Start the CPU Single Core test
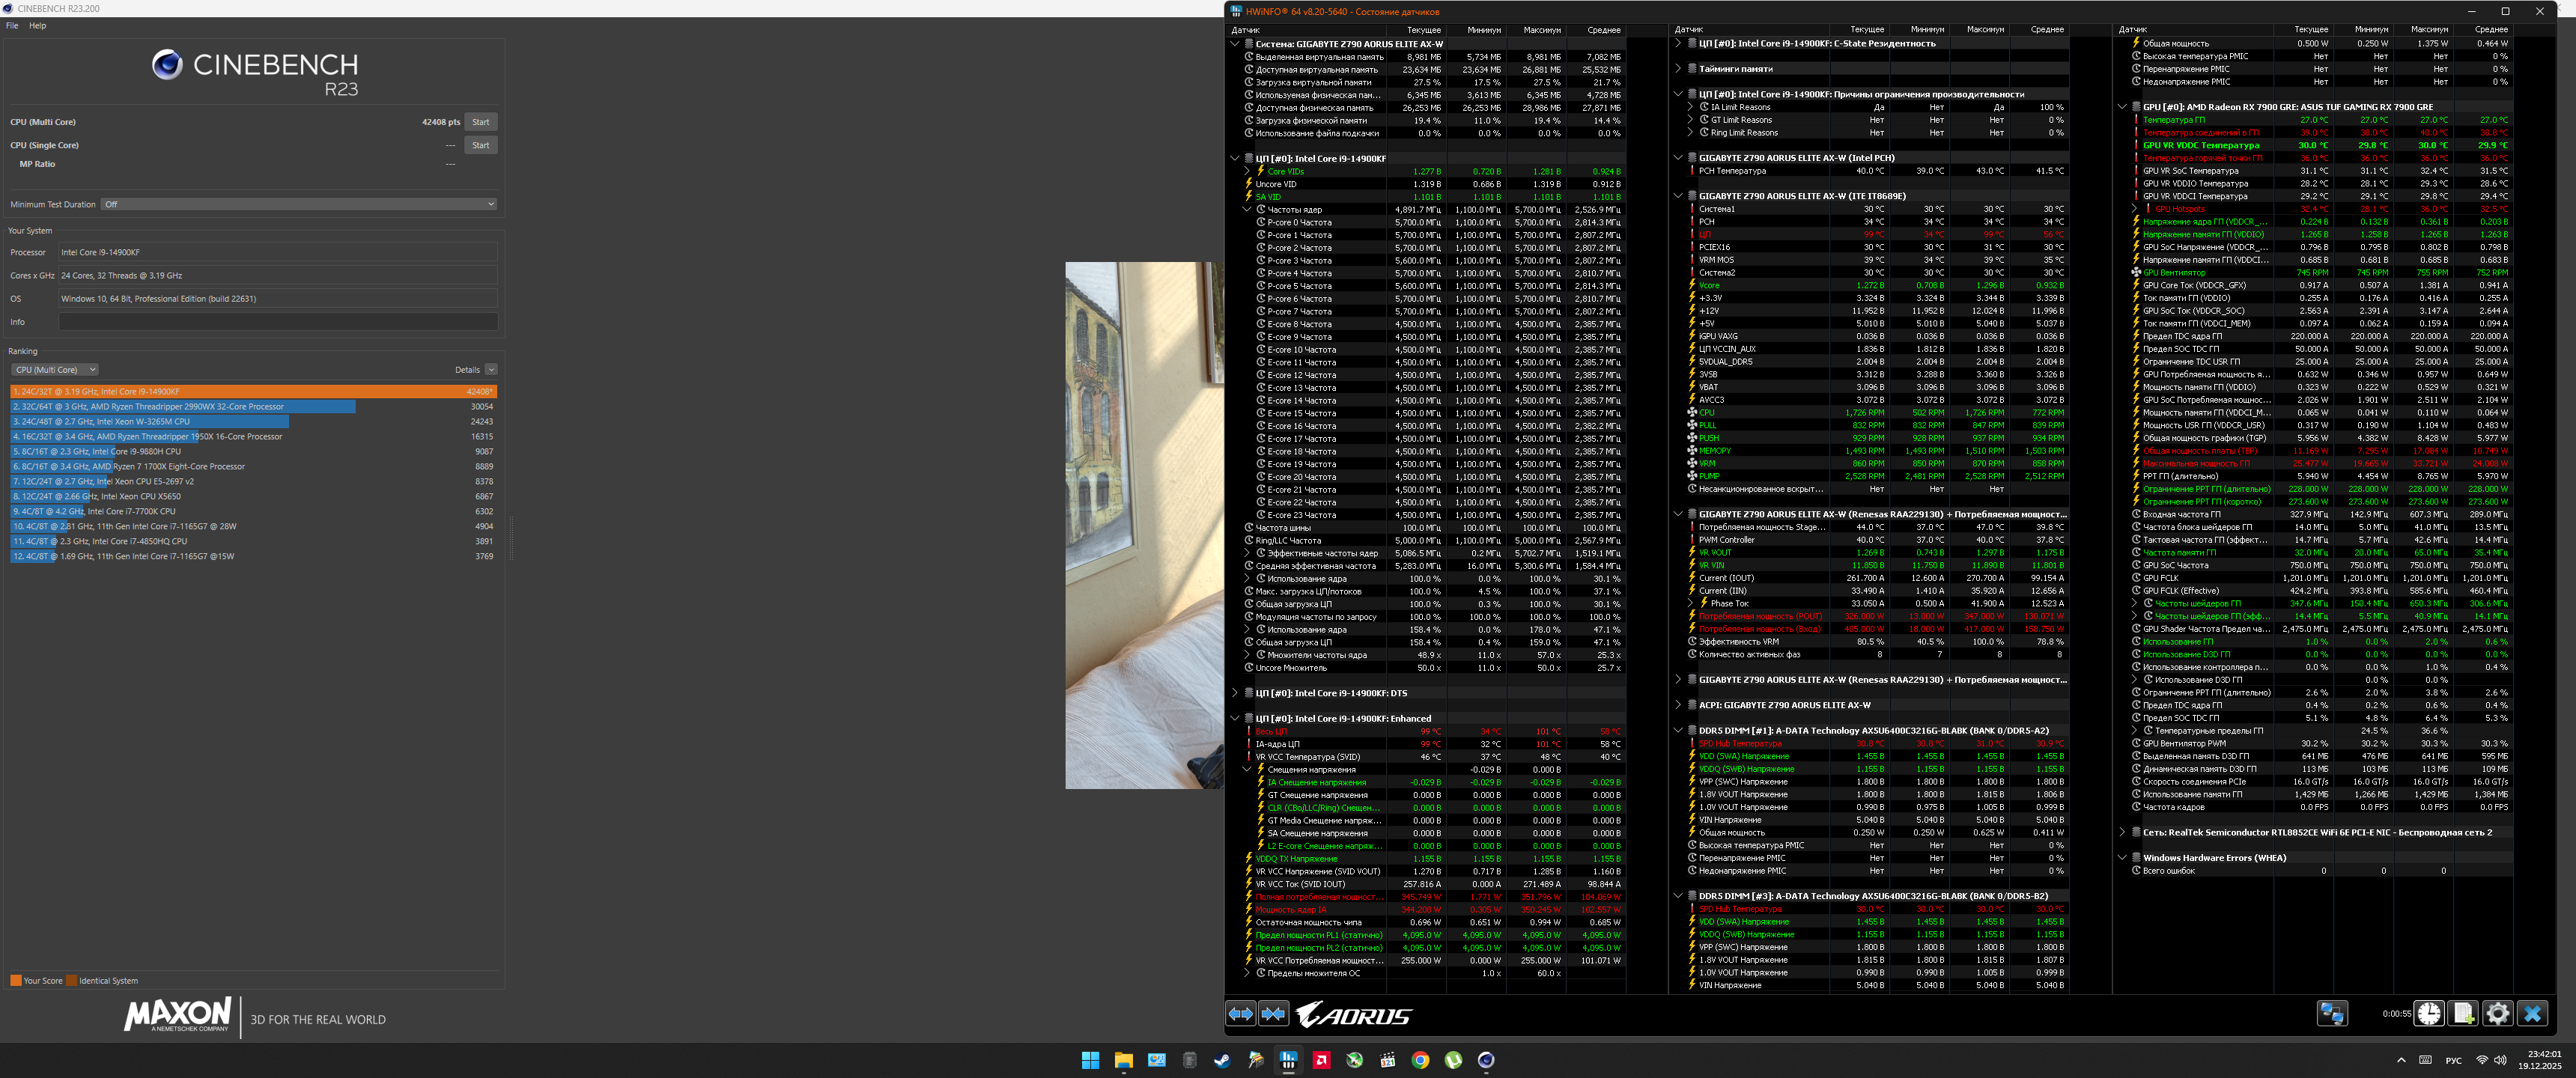Viewport: 2576px width, 1078px height. click(480, 145)
